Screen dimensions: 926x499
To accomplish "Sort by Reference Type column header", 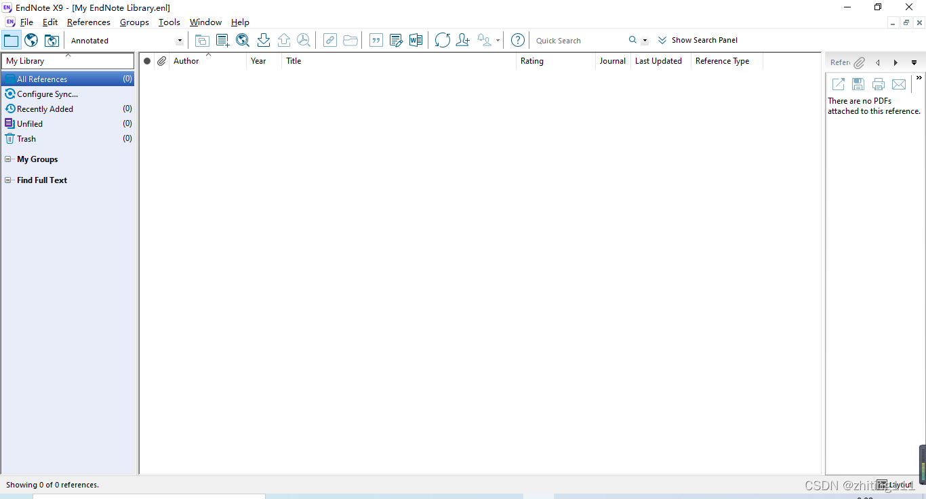I will [x=727, y=61].
